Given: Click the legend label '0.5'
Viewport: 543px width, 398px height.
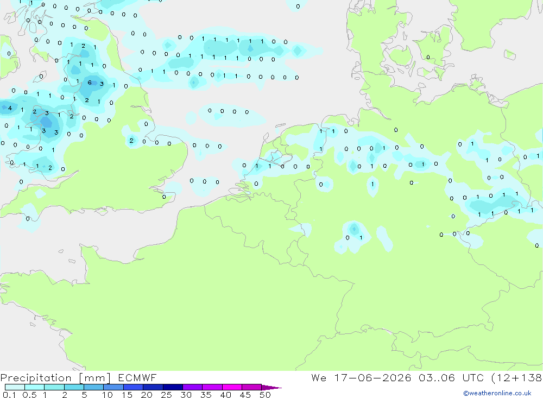Looking at the screenshot, I should (29, 395).
